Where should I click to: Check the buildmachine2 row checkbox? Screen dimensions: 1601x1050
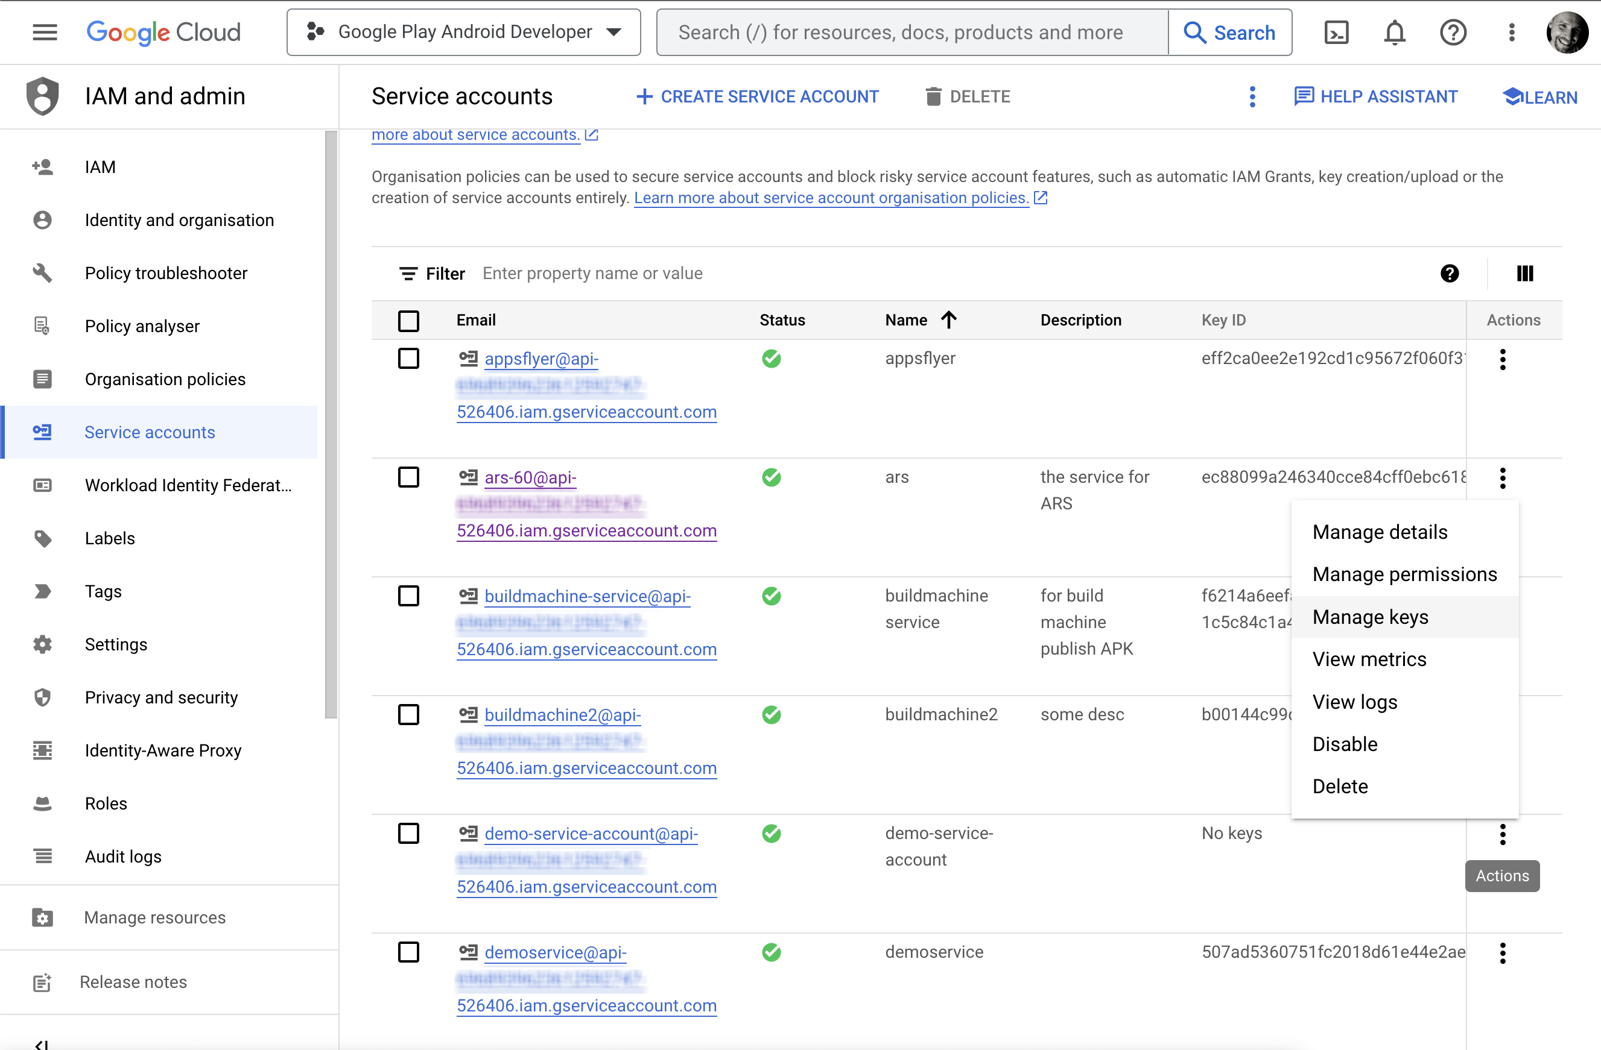tap(408, 714)
